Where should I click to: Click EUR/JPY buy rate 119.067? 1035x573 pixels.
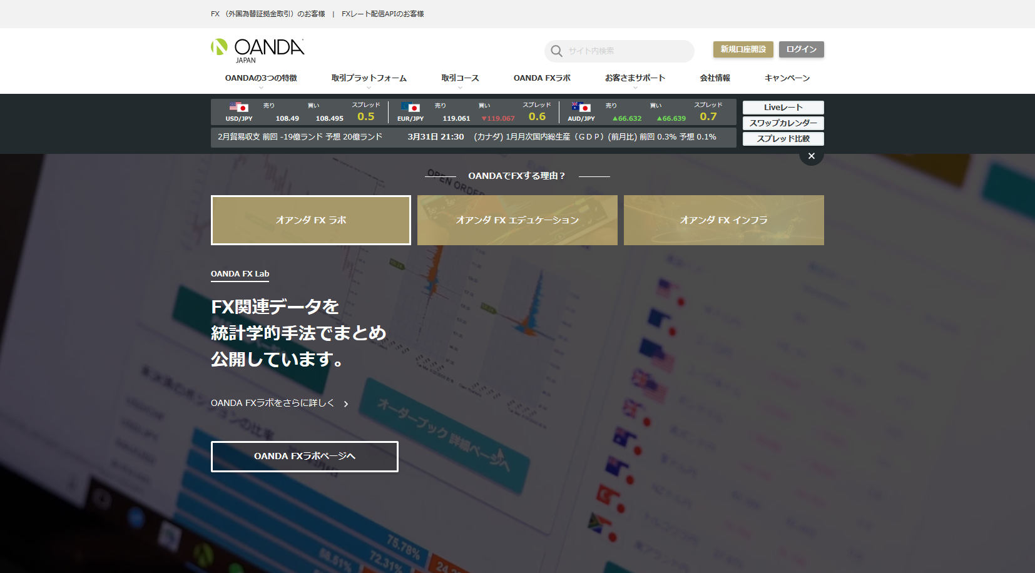pyautogui.click(x=498, y=119)
